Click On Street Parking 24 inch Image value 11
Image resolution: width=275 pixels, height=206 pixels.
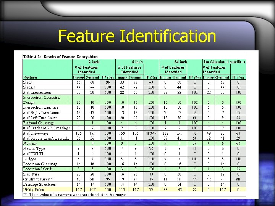pyautogui.click(x=165, y=179)
